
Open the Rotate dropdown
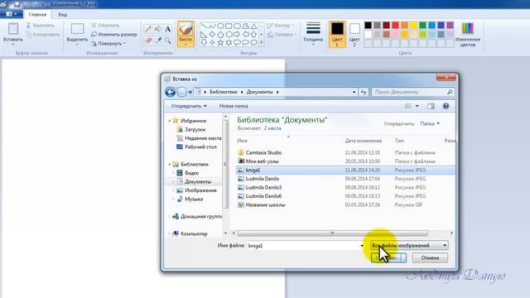108,44
